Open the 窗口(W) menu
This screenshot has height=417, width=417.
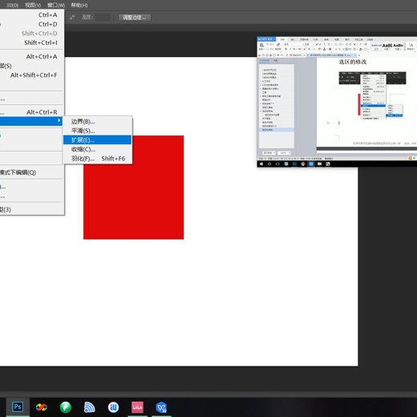(x=56, y=5)
